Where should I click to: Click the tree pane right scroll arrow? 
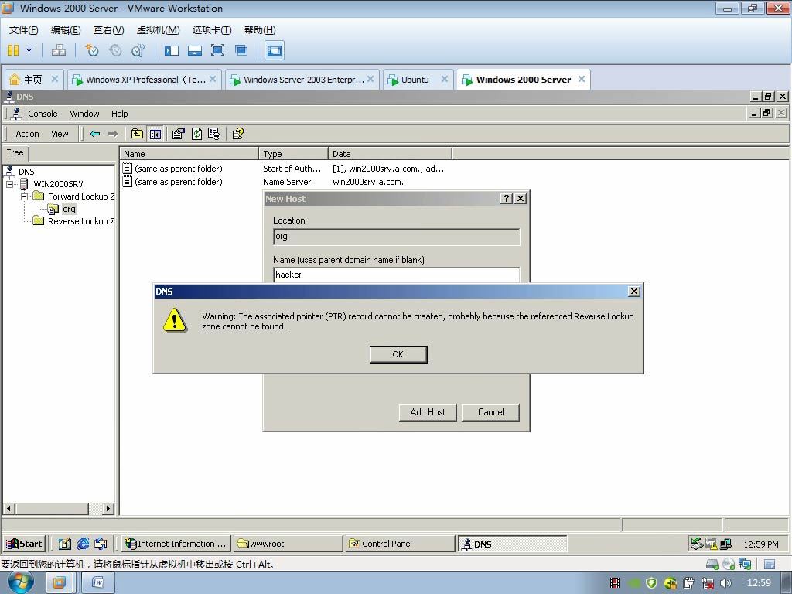108,508
